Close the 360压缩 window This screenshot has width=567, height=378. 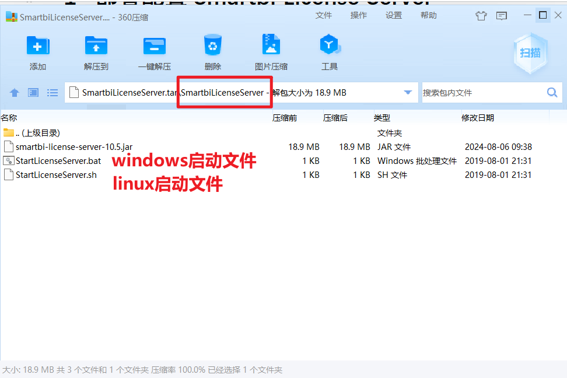click(558, 15)
